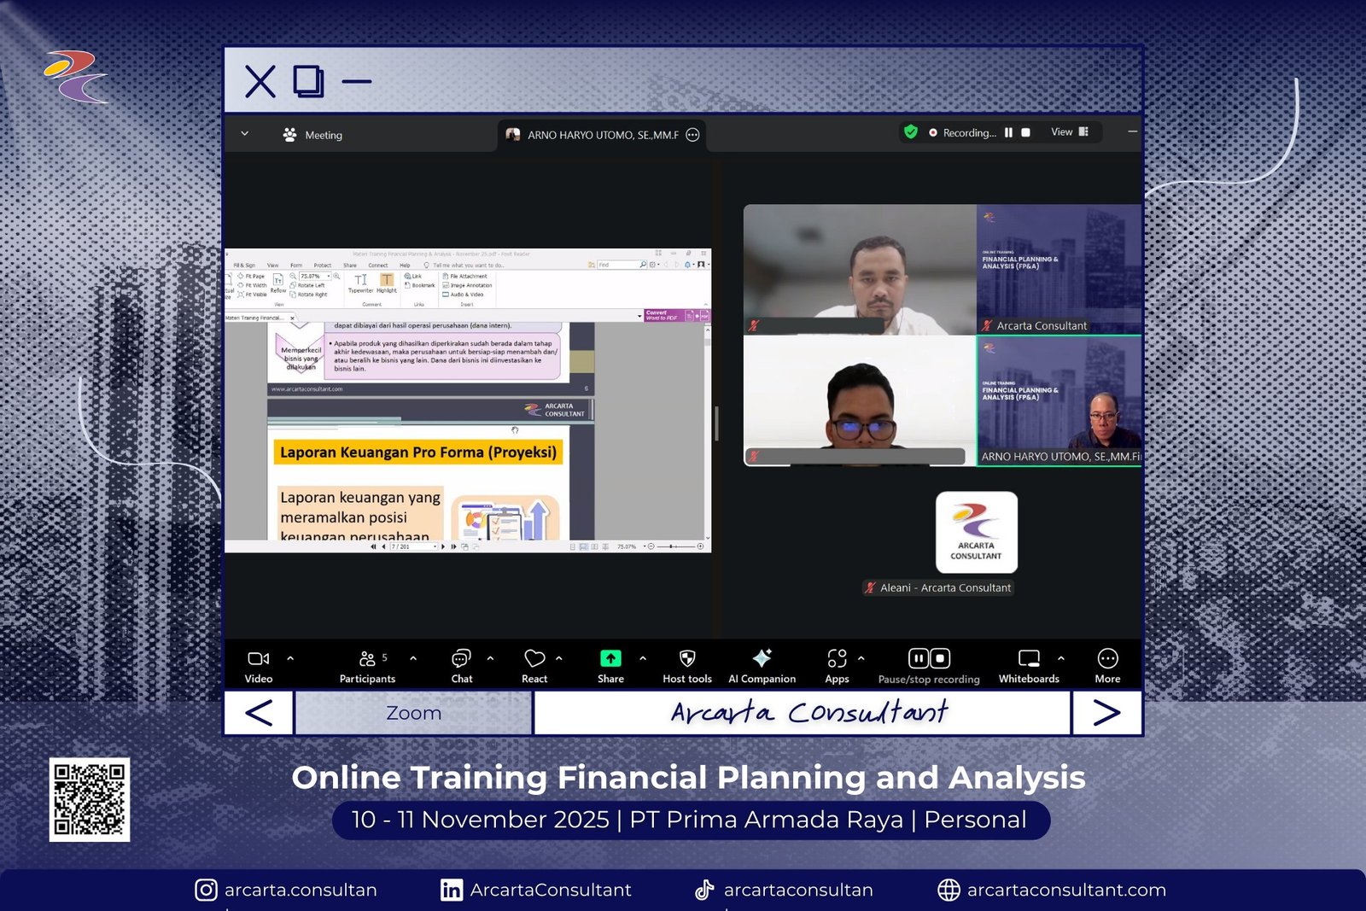Open Host tools shield icon
Image resolution: width=1366 pixels, height=911 pixels.
coord(686,659)
